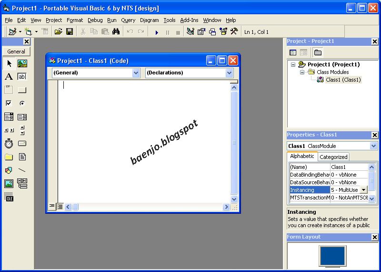Select the Image control tool
This screenshot has width=381, height=272.
click(x=9, y=183)
